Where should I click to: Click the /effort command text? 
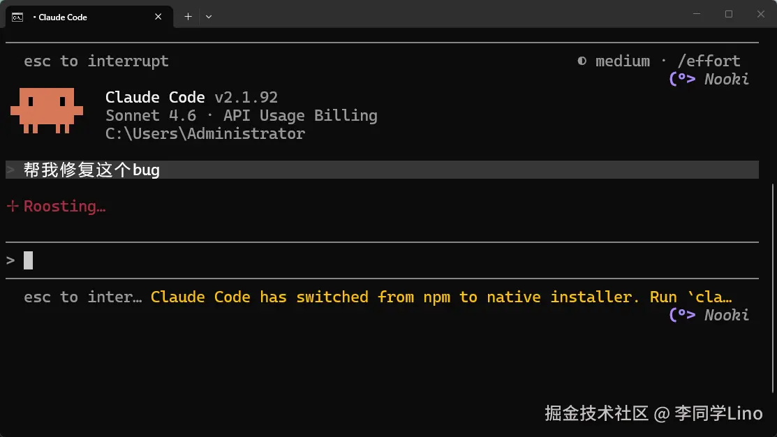(709, 61)
